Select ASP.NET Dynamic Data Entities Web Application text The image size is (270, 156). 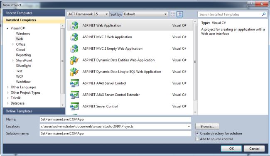coord(118,60)
